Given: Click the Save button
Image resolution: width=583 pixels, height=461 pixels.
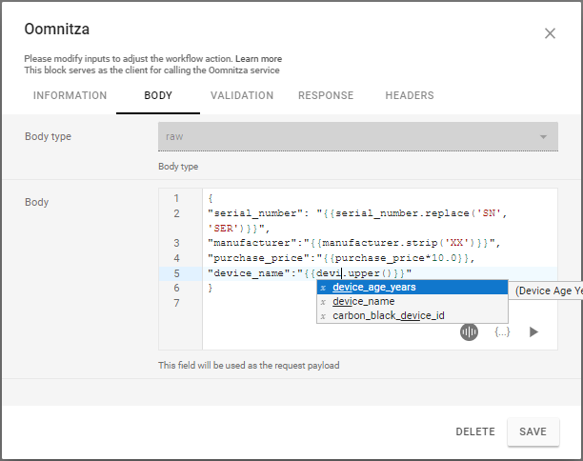Looking at the screenshot, I should pos(533,431).
